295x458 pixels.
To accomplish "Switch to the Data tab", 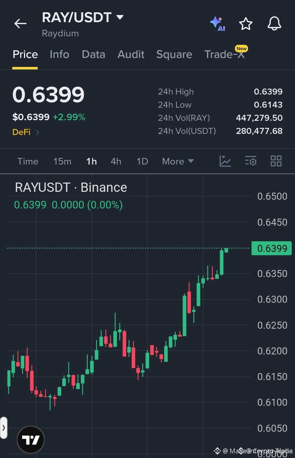I will 93,54.
